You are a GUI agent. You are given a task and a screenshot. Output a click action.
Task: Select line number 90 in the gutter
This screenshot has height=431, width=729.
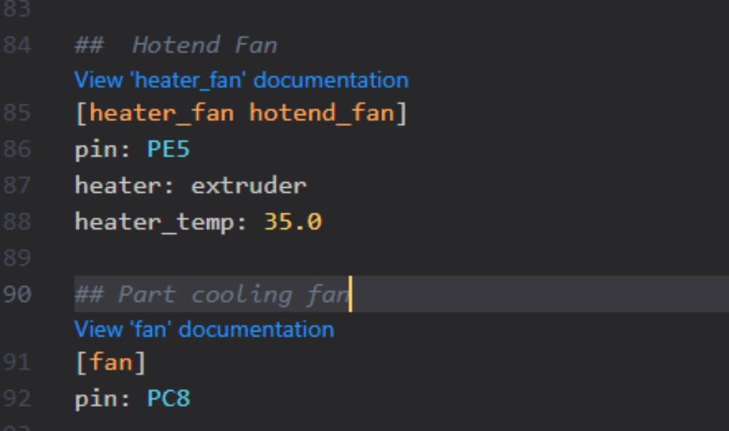tap(17, 294)
